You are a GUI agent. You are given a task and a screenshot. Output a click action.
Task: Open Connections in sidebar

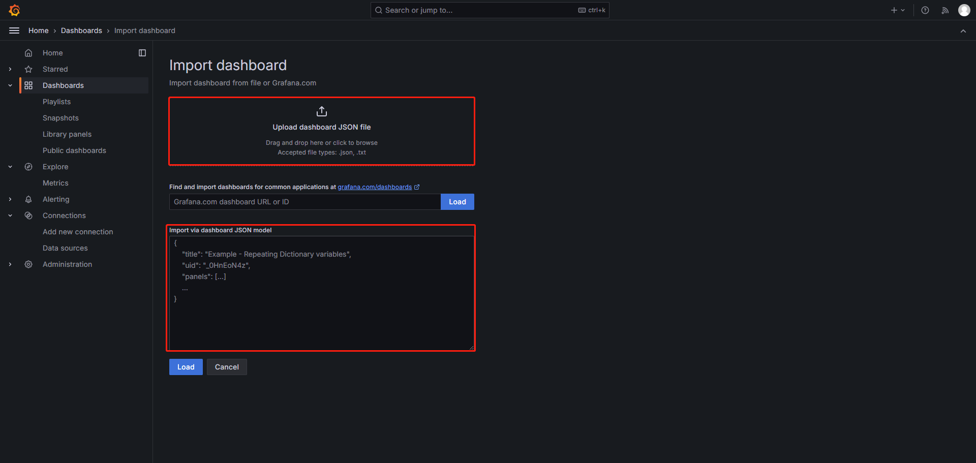click(x=64, y=215)
